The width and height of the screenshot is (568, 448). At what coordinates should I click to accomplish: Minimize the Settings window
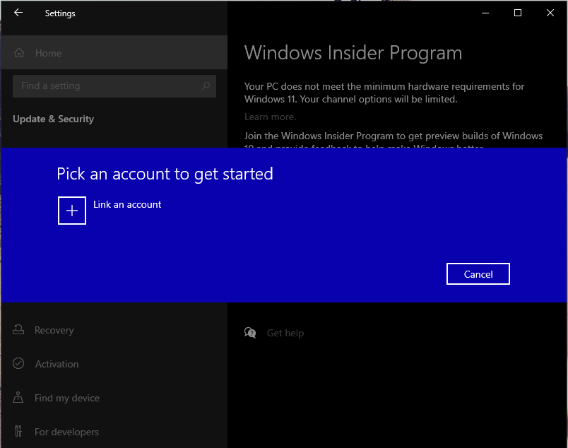485,13
